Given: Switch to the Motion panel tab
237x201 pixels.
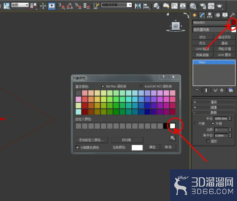Looking at the screenshot, I should pyautogui.click(x=218, y=15).
